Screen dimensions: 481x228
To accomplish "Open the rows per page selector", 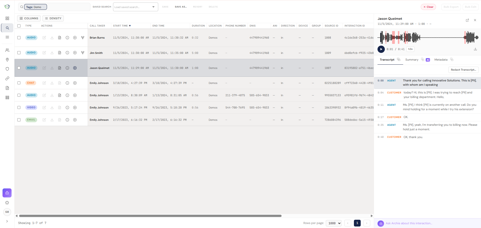I will [x=334, y=223].
